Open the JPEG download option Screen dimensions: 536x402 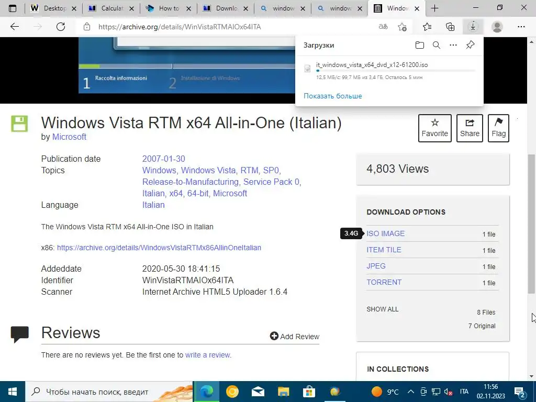376,266
